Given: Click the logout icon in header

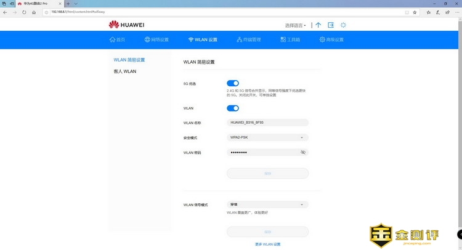Looking at the screenshot, I should tap(331, 25).
